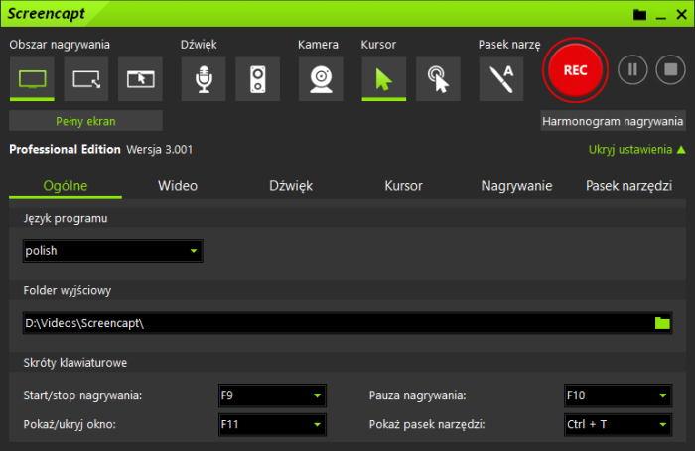
Task: Collapse settings via Ukryj ustawienia
Action: pyautogui.click(x=637, y=149)
